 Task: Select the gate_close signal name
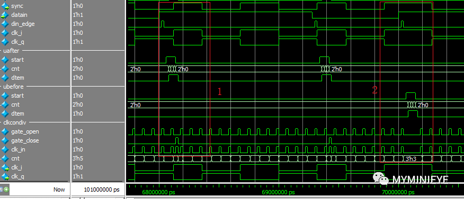tap(25, 140)
